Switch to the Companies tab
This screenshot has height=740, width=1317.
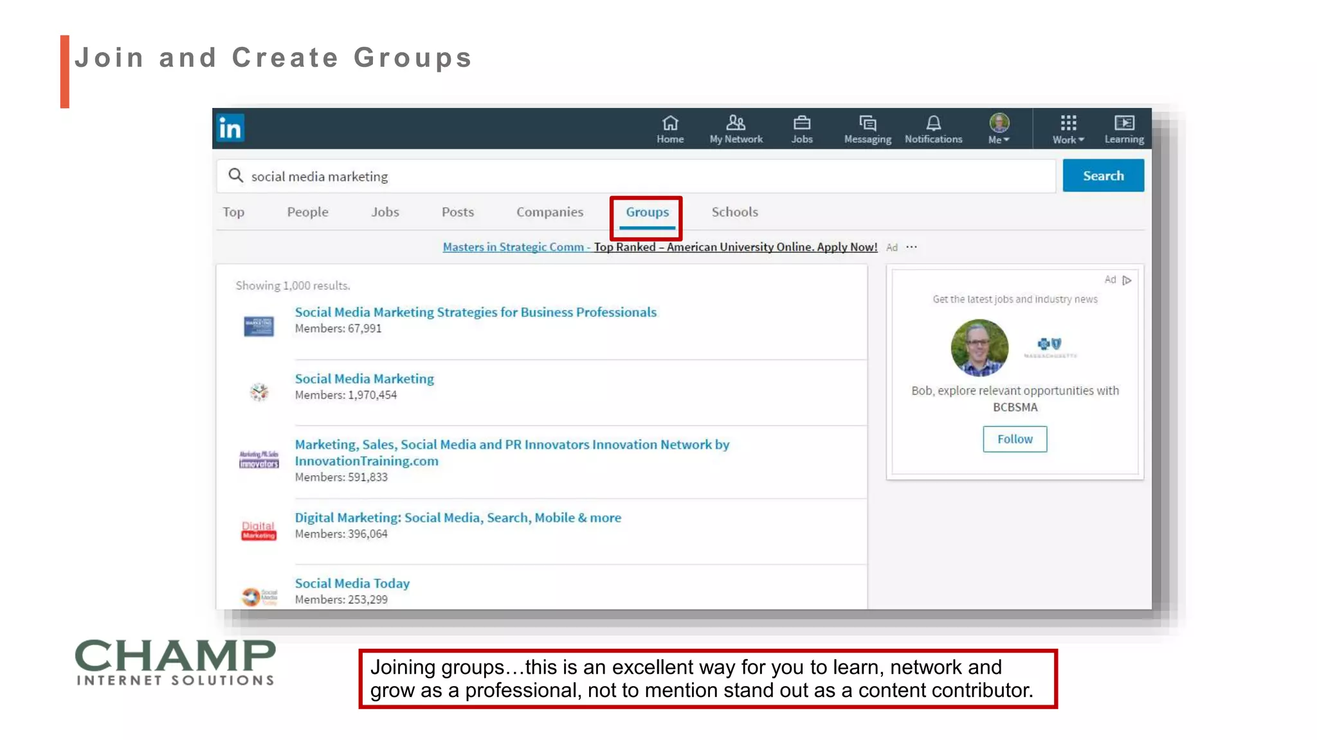coord(550,212)
